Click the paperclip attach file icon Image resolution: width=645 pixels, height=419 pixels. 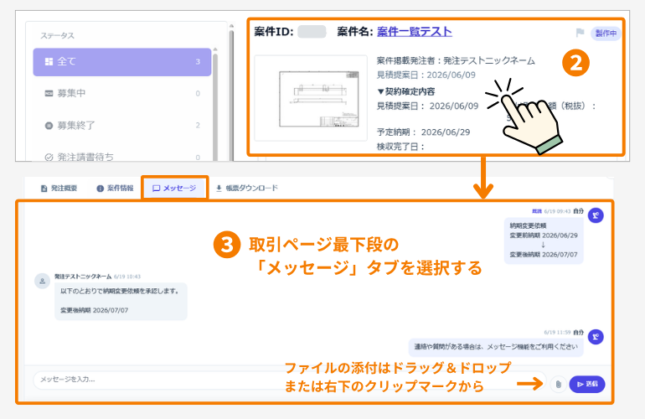(558, 384)
